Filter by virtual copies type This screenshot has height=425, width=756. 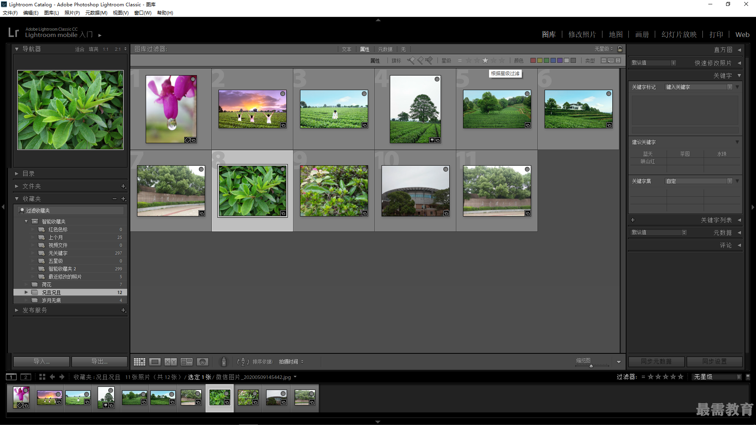click(611, 60)
